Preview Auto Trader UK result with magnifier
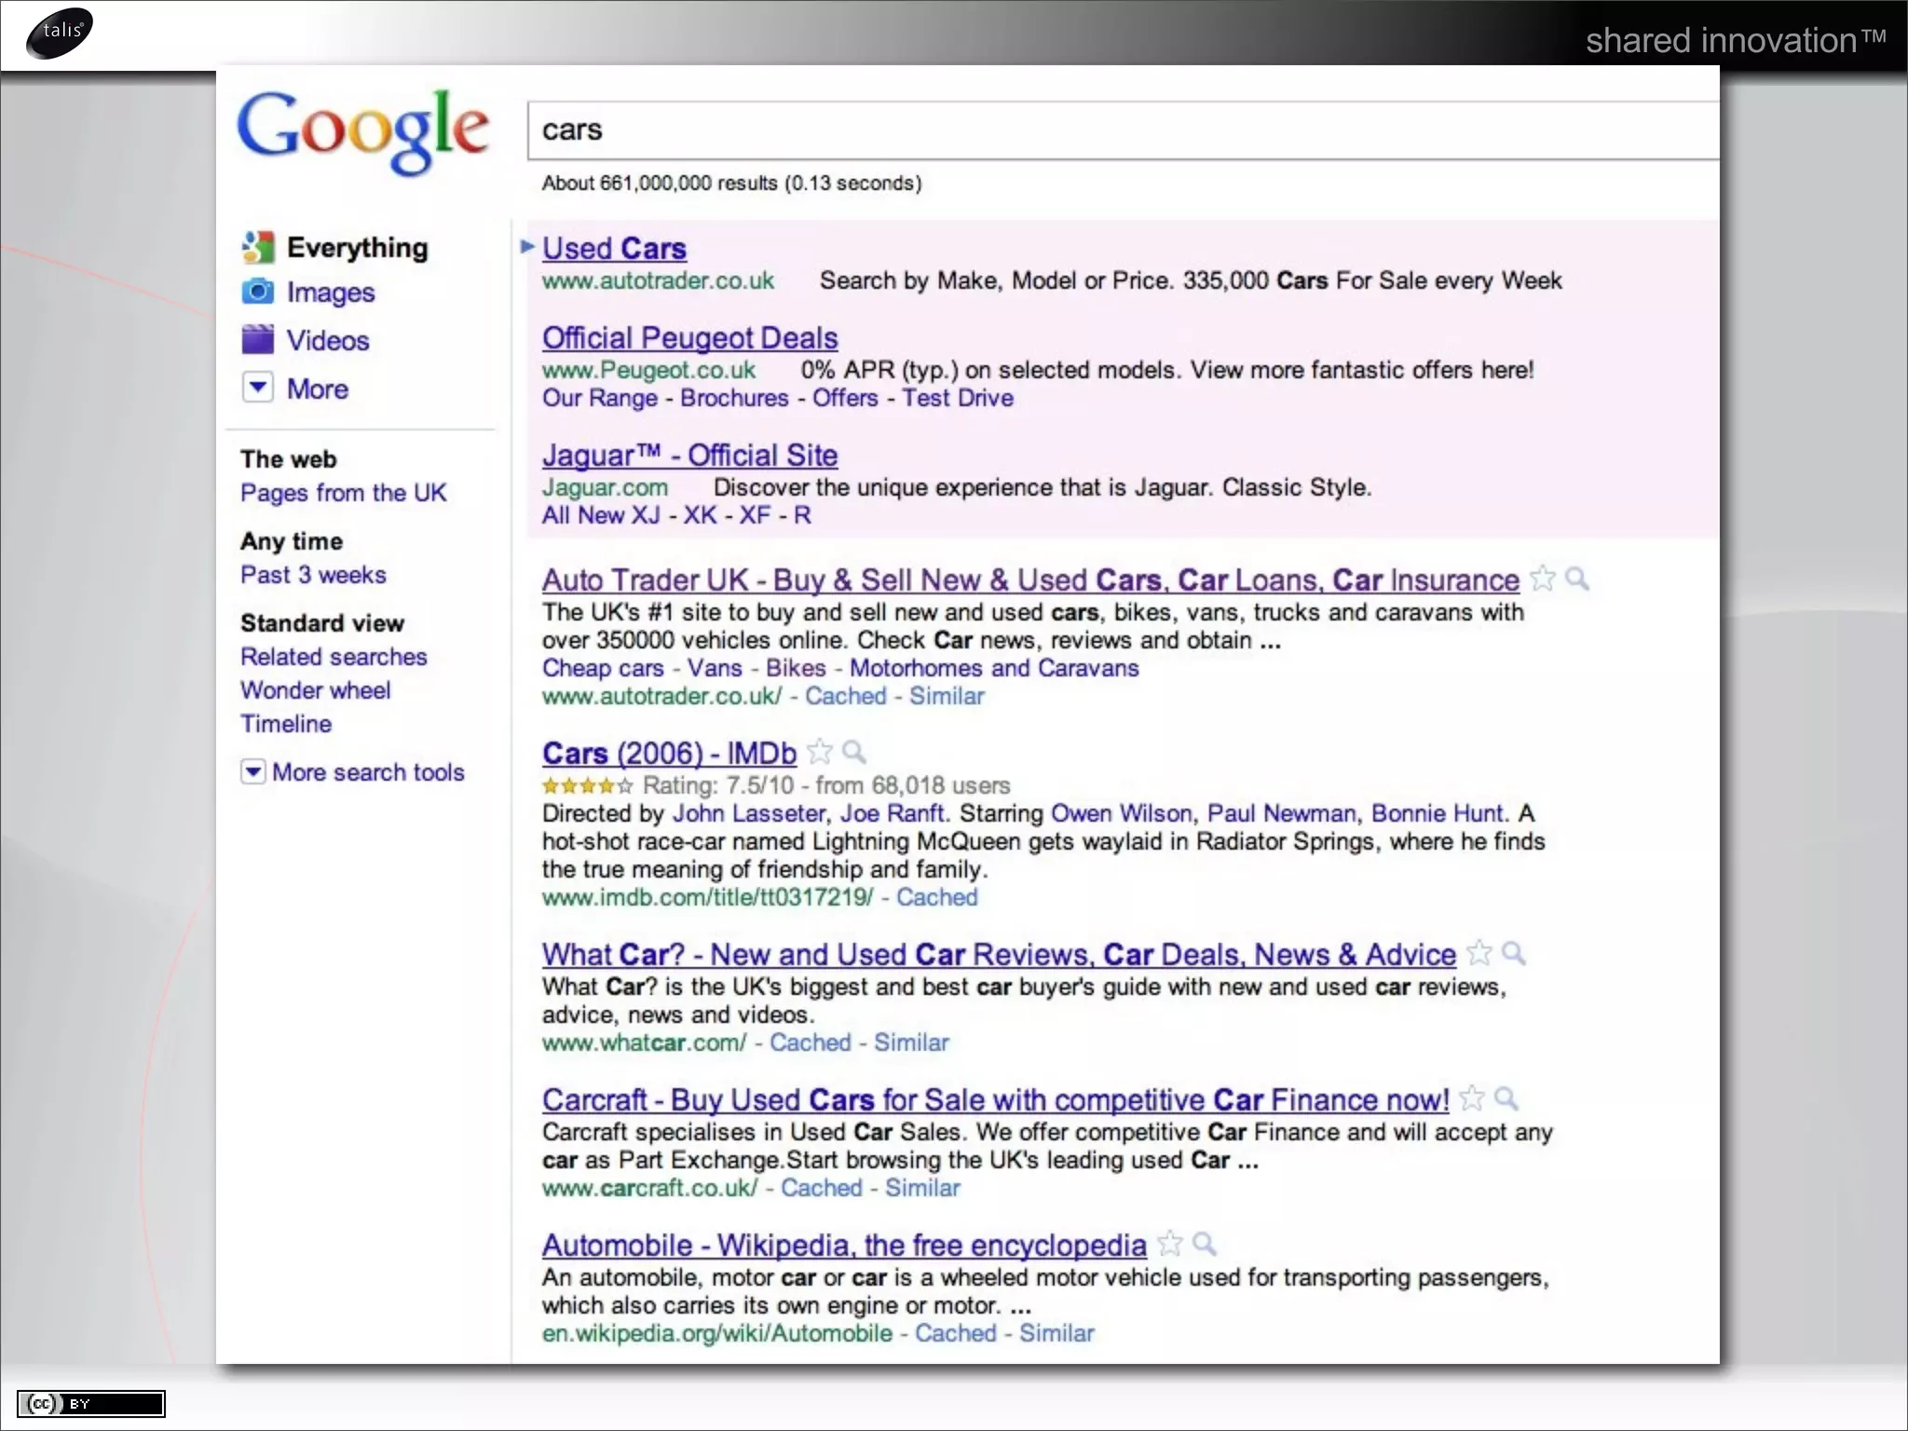This screenshot has width=1908, height=1431. [x=1577, y=579]
